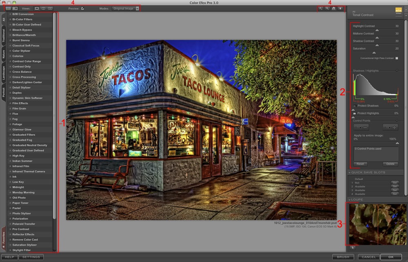Collapse the Control Points section
Viewport: 408px width, 262px height.
pos(397,120)
